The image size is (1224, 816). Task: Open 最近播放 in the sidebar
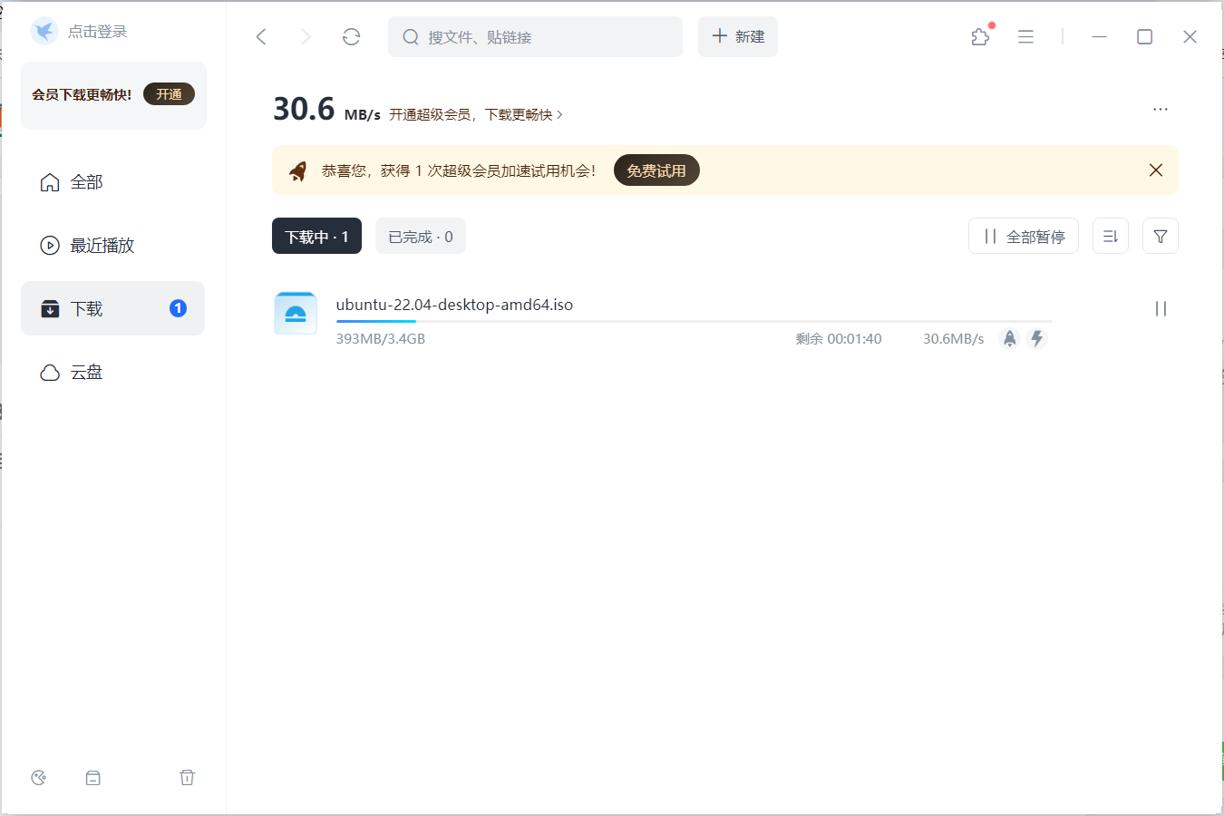click(x=112, y=246)
